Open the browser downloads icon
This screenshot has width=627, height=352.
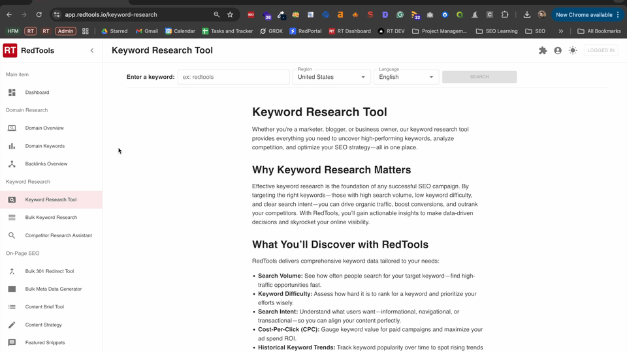click(x=527, y=15)
